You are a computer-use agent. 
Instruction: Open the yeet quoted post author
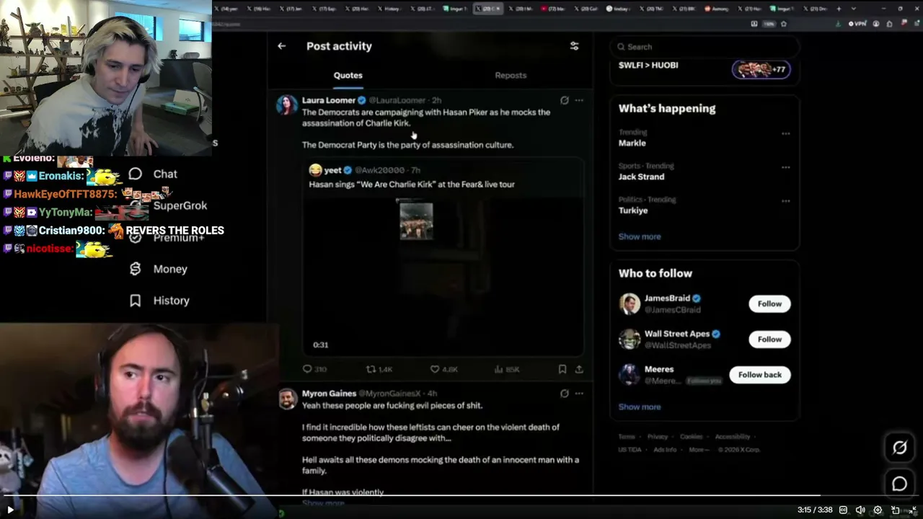(332, 170)
